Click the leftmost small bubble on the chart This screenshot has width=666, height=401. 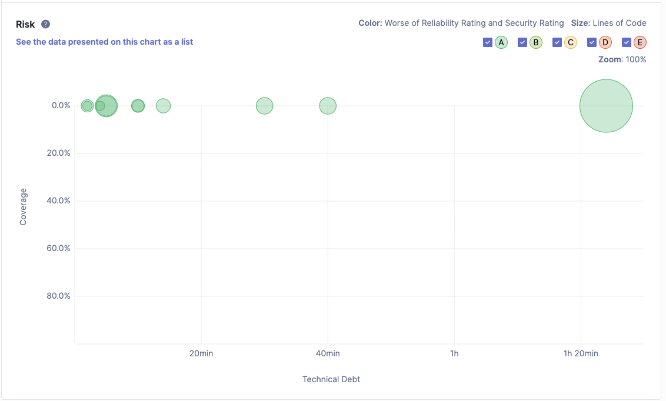click(x=86, y=106)
